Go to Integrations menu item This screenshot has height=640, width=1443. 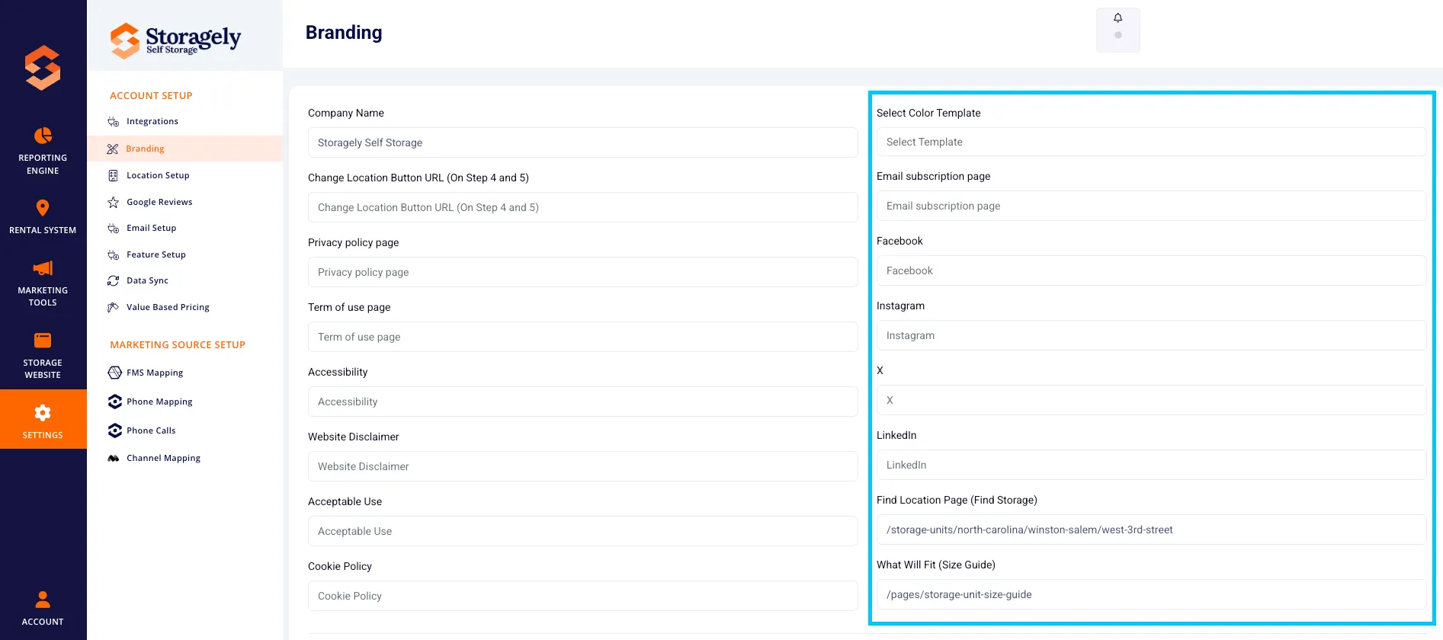point(152,121)
